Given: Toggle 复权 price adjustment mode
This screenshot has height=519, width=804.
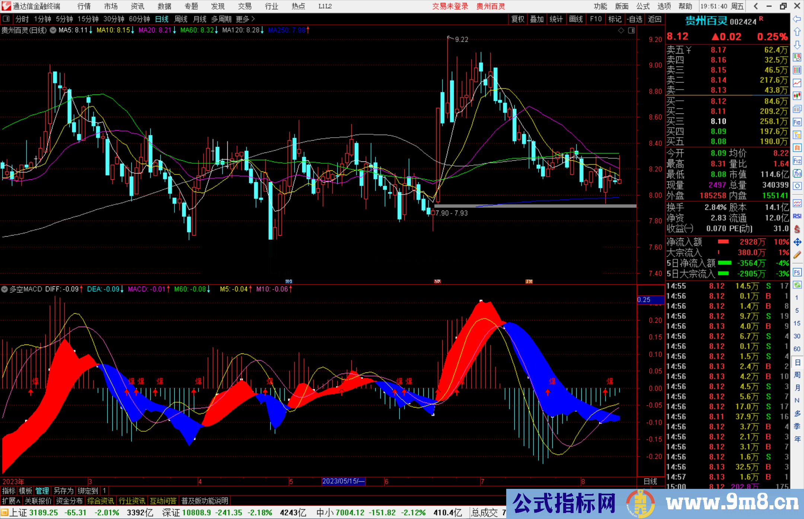Looking at the screenshot, I should 518,19.
